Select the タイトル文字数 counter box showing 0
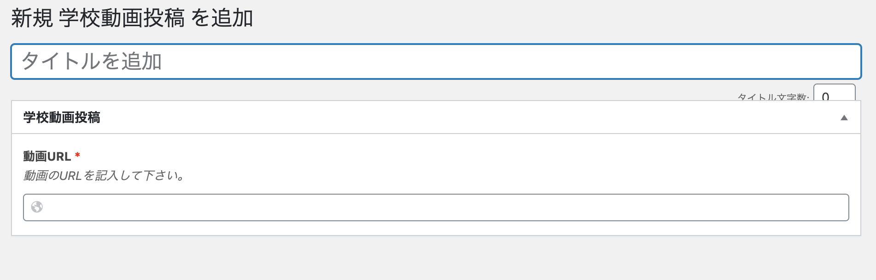 coord(834,92)
